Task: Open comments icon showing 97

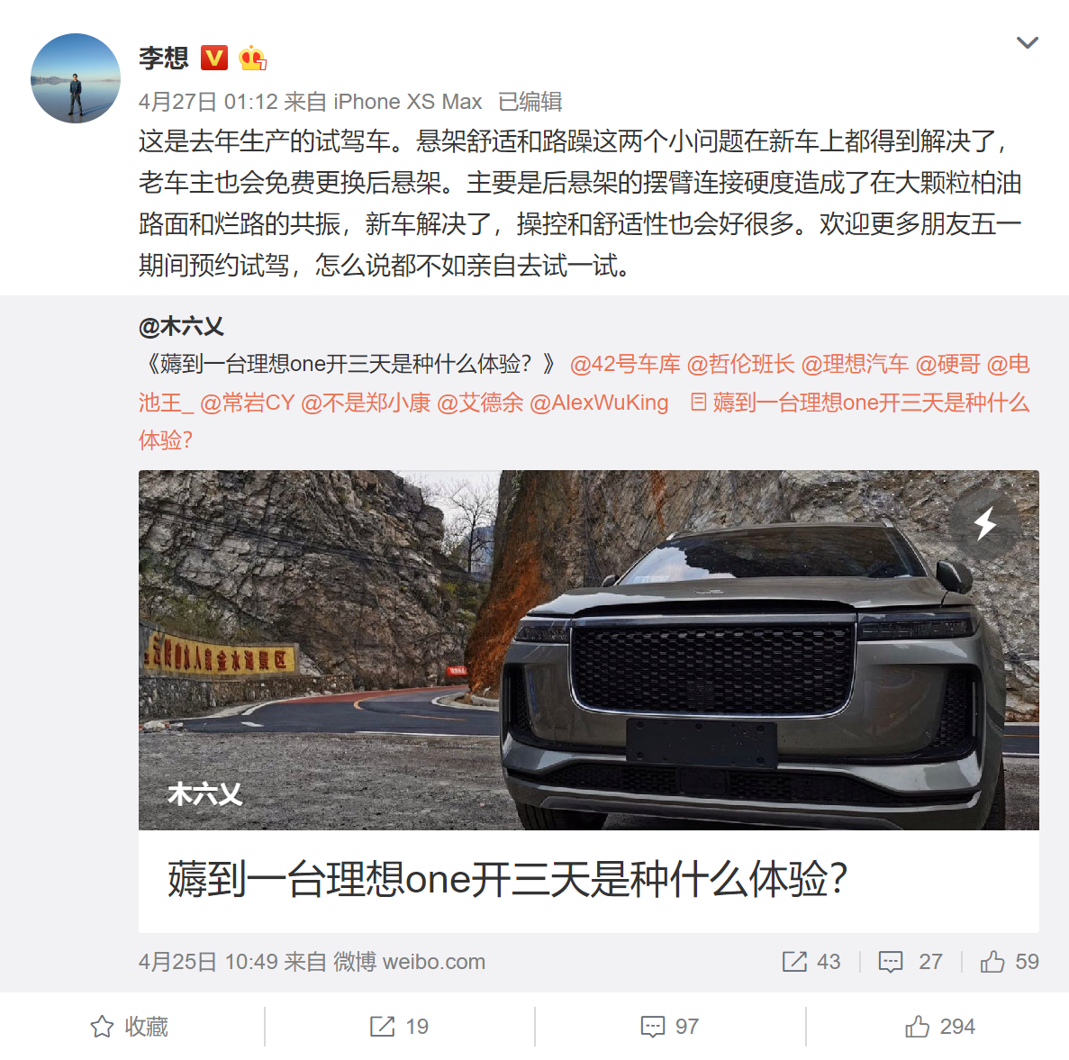Action: click(670, 1027)
